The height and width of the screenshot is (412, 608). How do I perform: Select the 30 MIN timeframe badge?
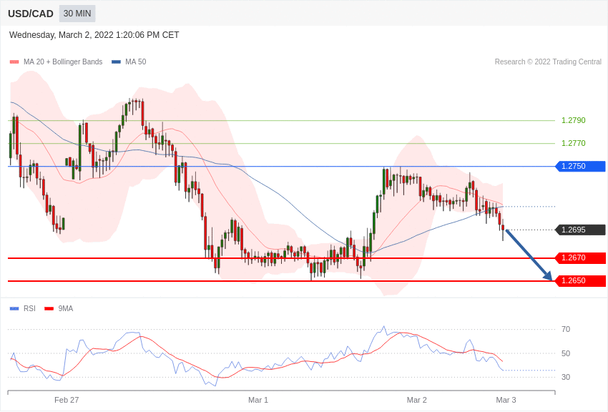pos(77,14)
